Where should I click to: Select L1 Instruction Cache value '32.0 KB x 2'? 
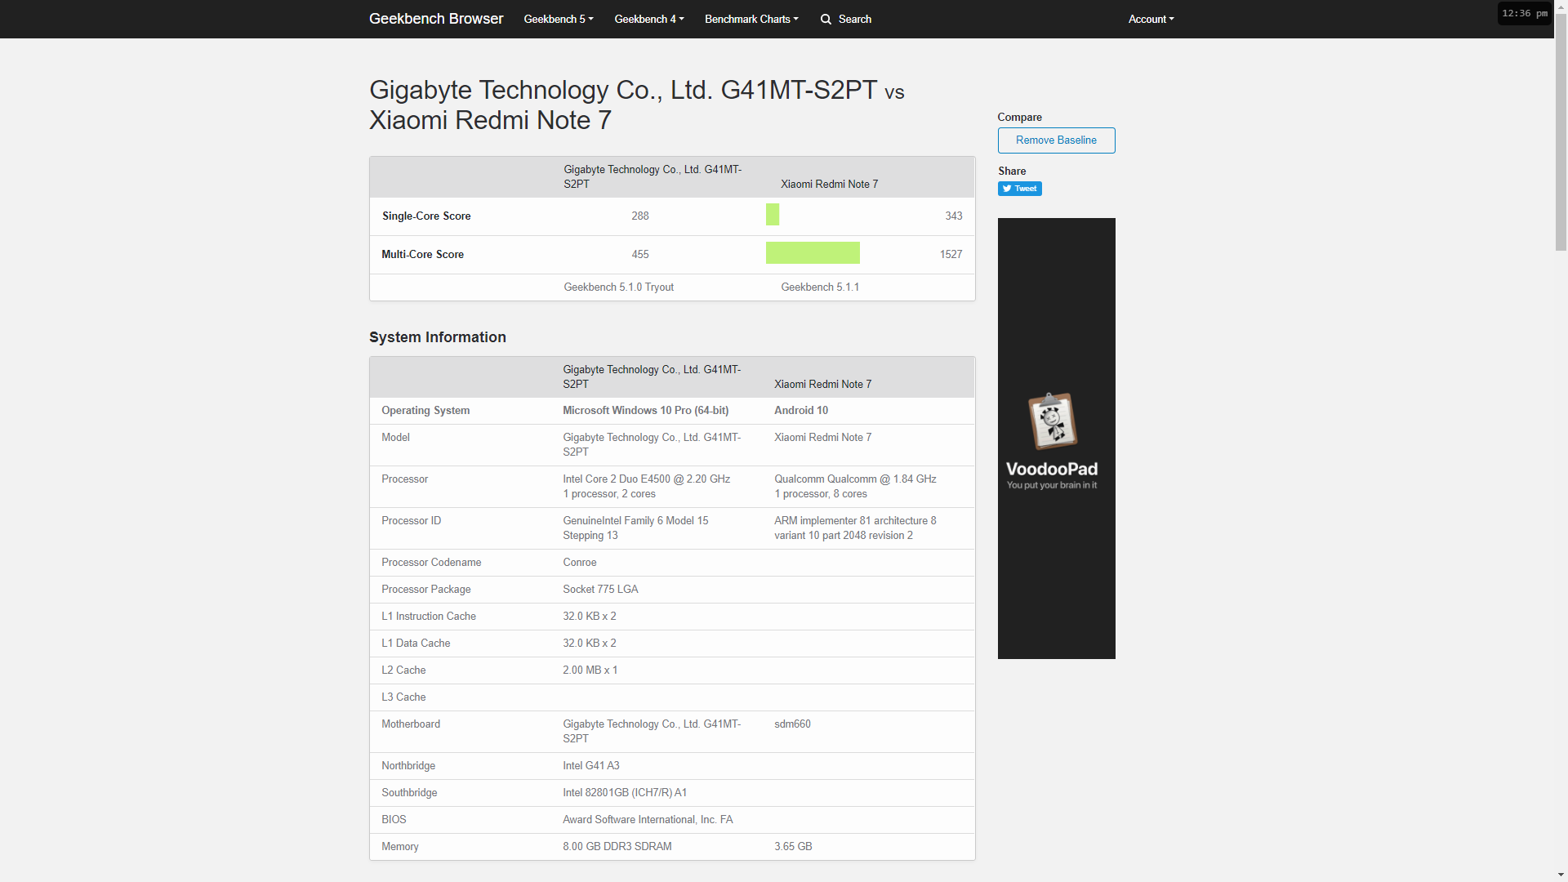[x=589, y=617]
